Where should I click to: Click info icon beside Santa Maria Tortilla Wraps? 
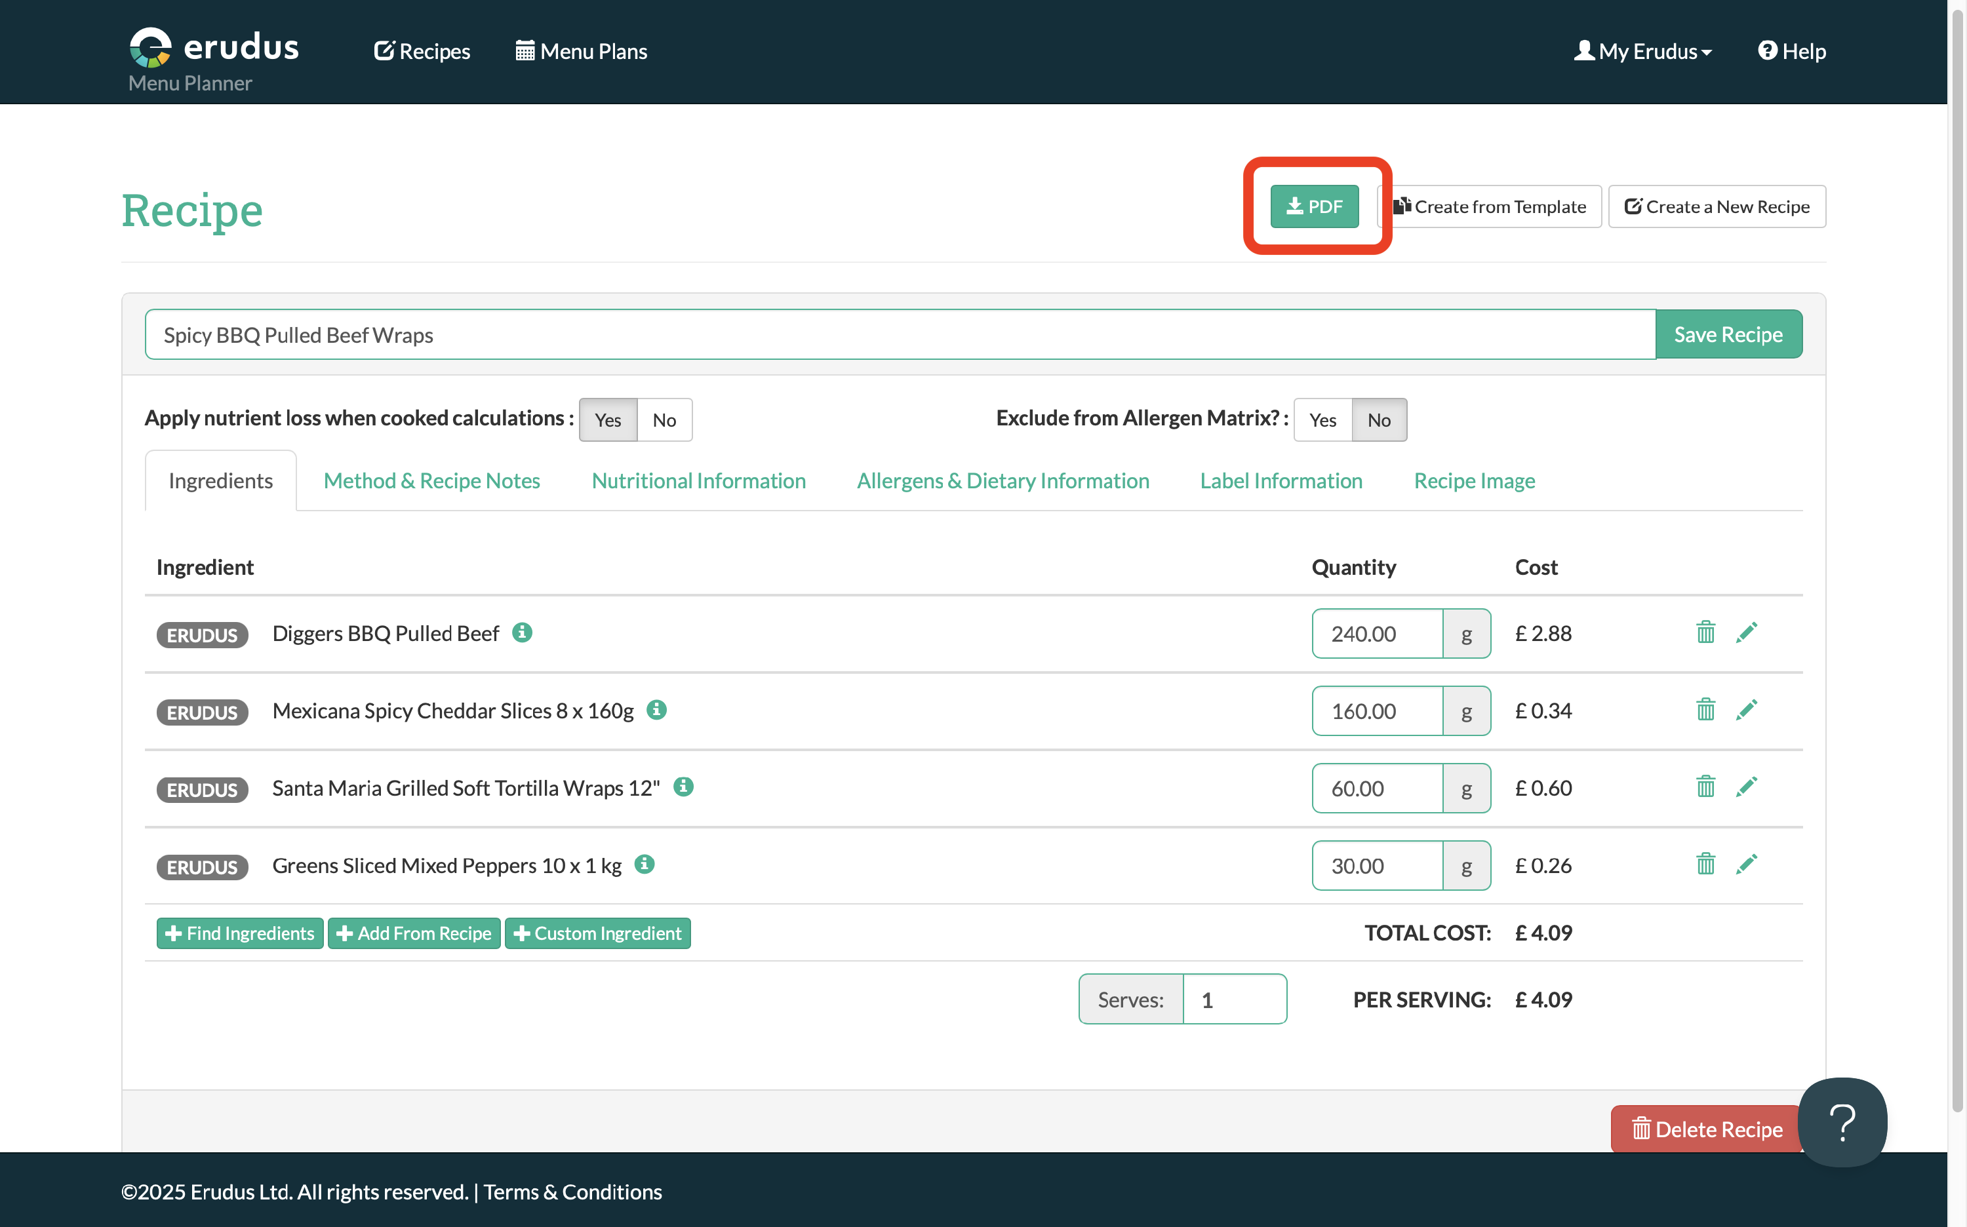[684, 787]
